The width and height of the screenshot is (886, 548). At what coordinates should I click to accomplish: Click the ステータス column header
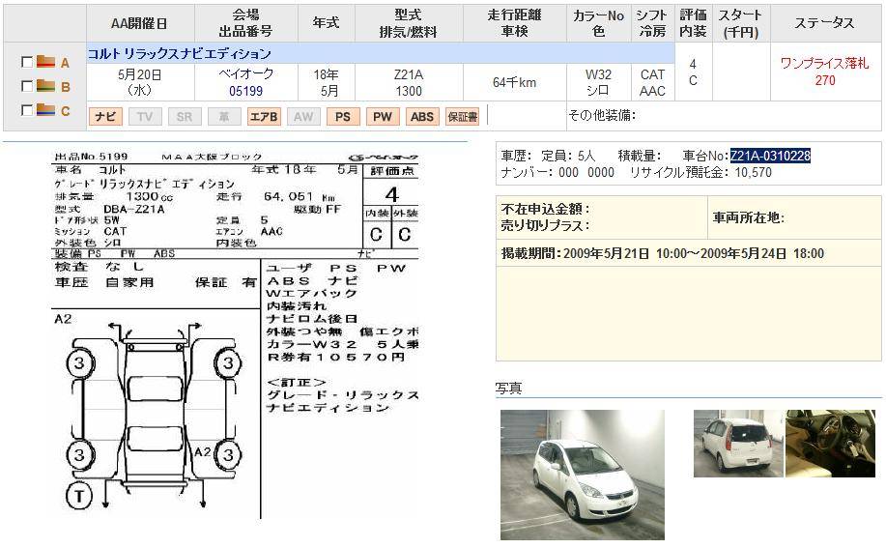824,23
